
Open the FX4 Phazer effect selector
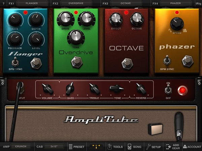click(176, 3)
